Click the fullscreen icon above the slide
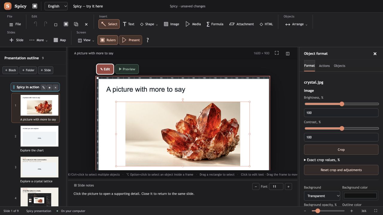Image resolution: width=383 pixels, height=215 pixels. [277, 53]
